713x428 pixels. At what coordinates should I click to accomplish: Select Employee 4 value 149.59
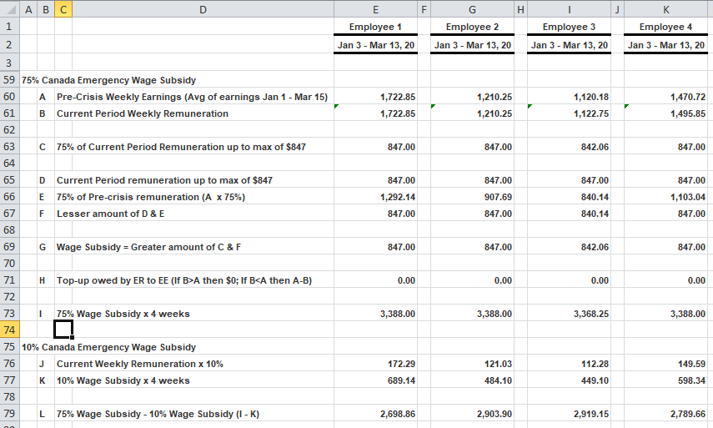point(665,364)
